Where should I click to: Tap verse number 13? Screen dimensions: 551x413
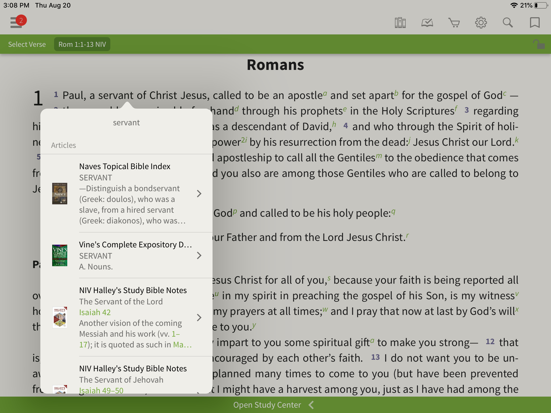376,357
